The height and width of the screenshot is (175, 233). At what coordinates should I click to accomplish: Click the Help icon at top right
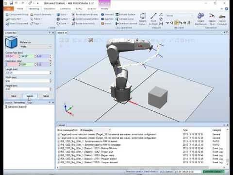click(227, 9)
